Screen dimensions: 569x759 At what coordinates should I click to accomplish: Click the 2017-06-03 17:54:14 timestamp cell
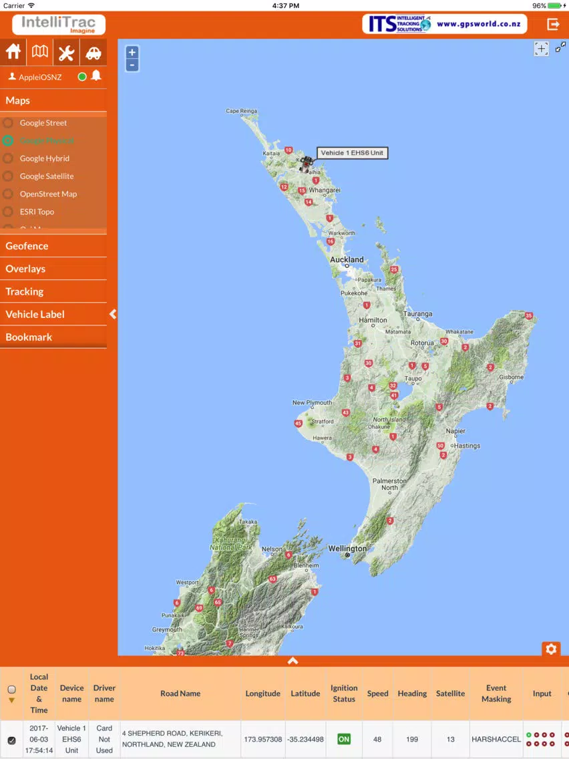tap(39, 739)
